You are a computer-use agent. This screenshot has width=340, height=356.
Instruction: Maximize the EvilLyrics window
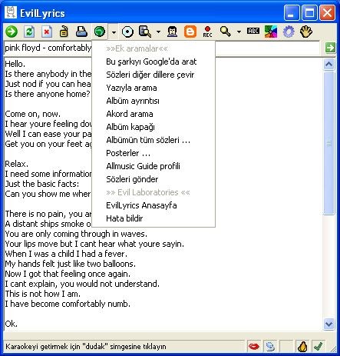309,12
